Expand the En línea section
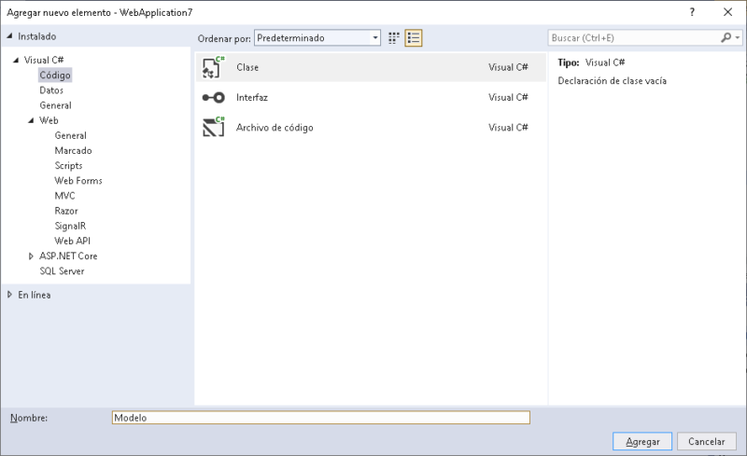The image size is (747, 456). click(x=9, y=295)
